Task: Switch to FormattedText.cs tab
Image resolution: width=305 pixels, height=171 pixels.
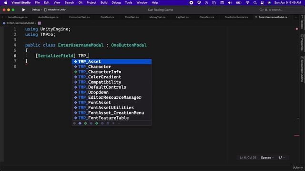Action: 80,17
